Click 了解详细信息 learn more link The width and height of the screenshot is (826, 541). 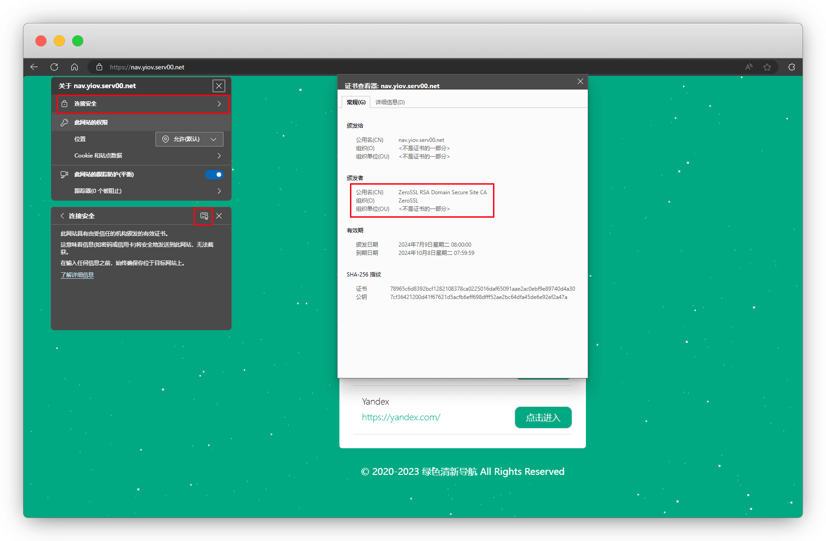[77, 275]
